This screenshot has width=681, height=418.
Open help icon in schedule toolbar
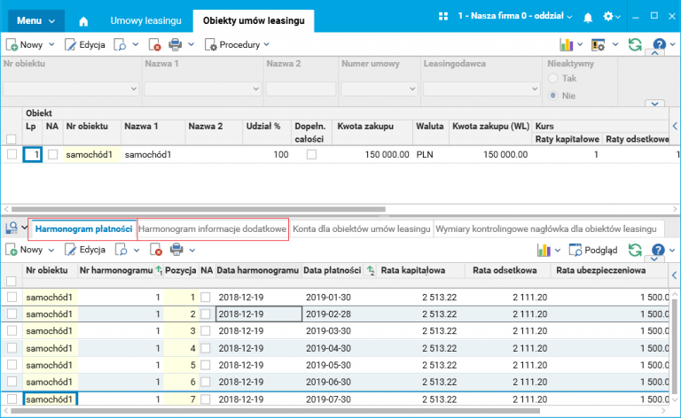tap(658, 250)
